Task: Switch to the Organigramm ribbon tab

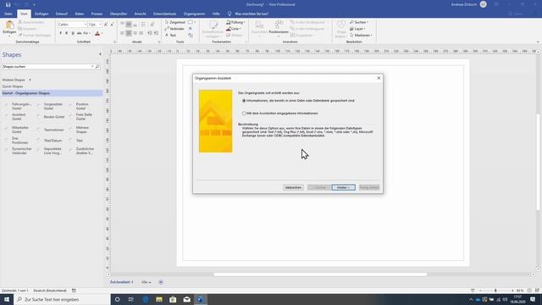Action: [194, 14]
